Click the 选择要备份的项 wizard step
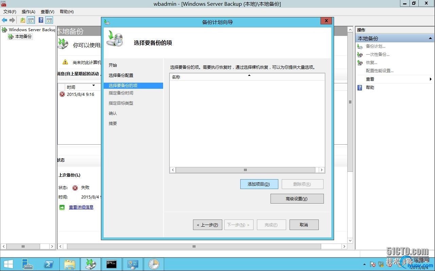 click(133, 86)
